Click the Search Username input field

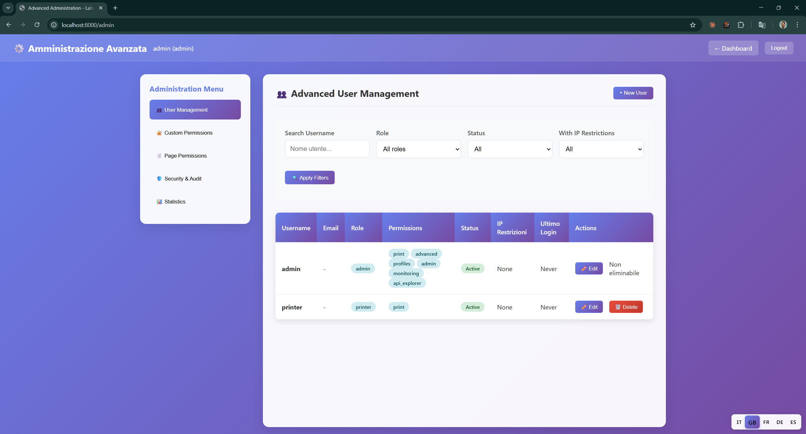pos(327,149)
